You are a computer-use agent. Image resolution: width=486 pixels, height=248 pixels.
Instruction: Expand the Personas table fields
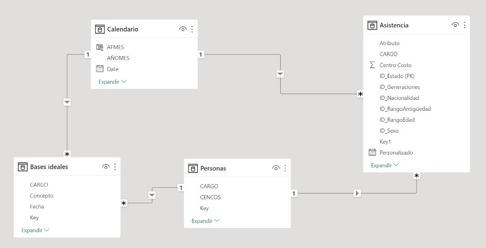[205, 221]
